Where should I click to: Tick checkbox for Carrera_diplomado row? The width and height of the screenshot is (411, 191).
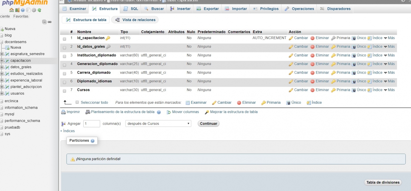tap(64, 74)
